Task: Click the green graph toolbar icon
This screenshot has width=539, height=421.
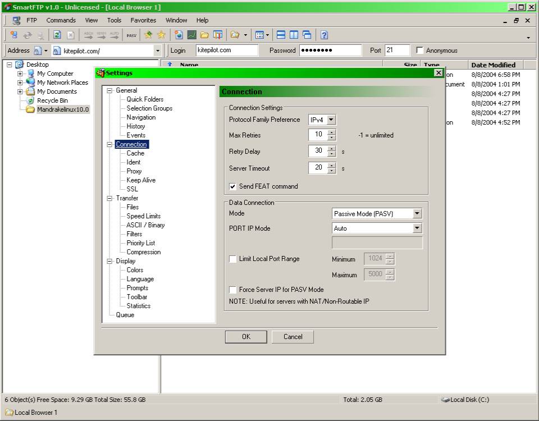Action: 191,35
